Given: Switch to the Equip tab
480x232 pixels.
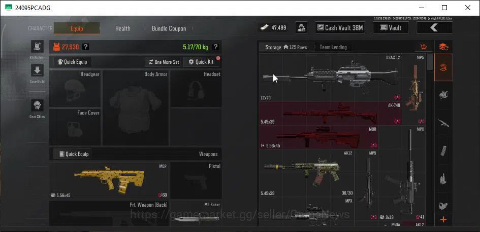Looking at the screenshot, I should point(77,28).
